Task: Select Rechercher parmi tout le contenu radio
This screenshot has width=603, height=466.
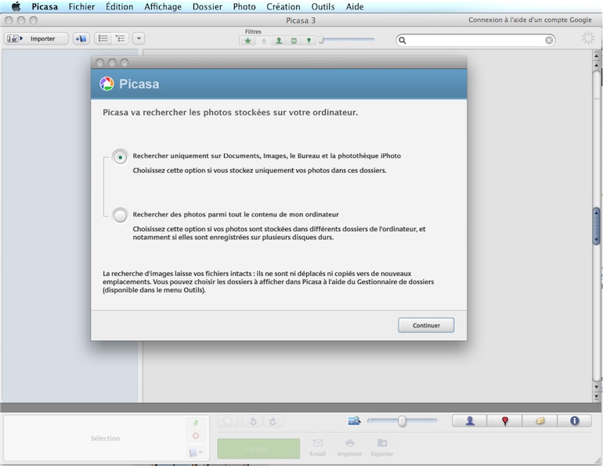Action: (x=120, y=215)
